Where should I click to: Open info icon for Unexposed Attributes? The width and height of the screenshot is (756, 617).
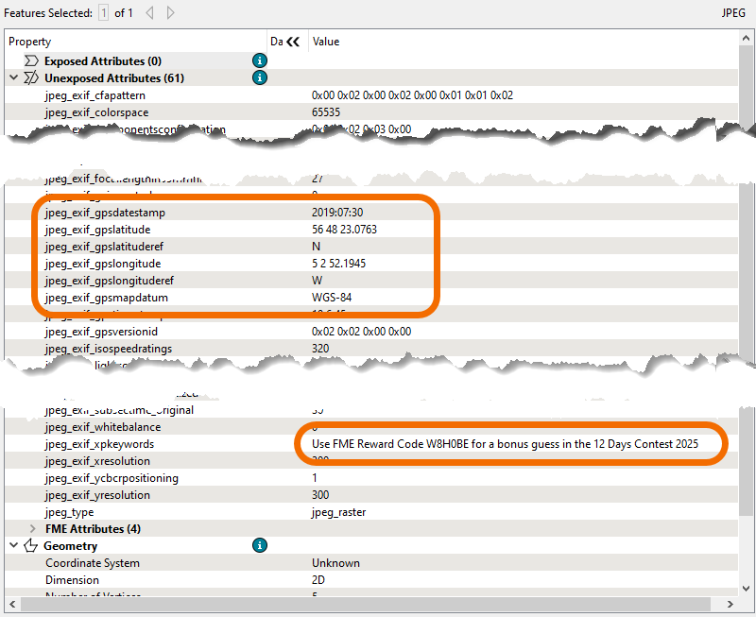[x=260, y=77]
